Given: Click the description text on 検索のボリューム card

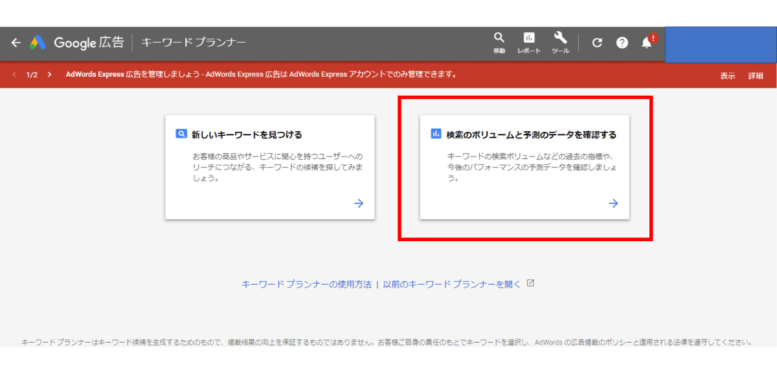Looking at the screenshot, I should click(x=532, y=167).
